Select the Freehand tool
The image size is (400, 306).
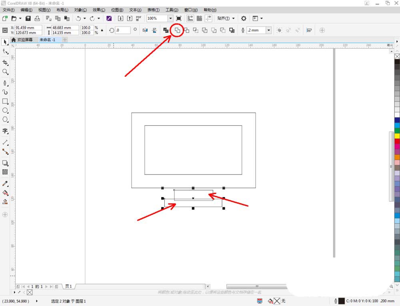[5, 83]
